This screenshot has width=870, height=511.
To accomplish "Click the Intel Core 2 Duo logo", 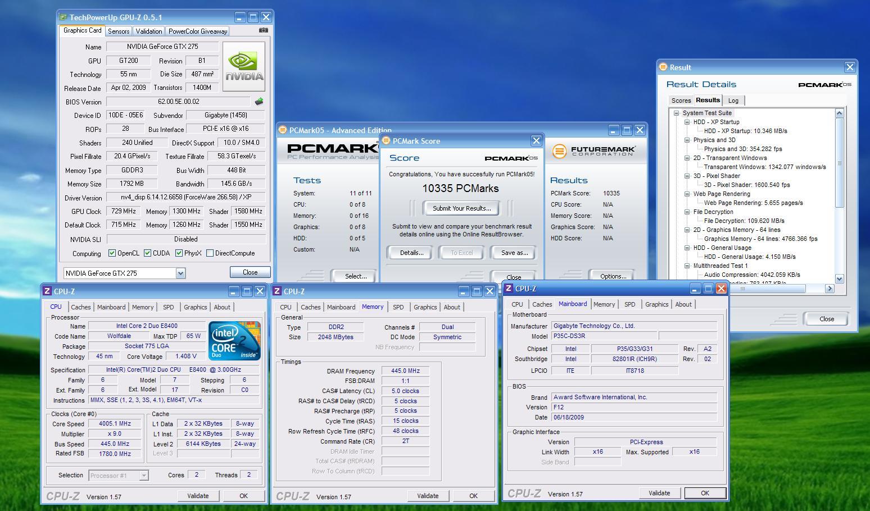I will [234, 341].
